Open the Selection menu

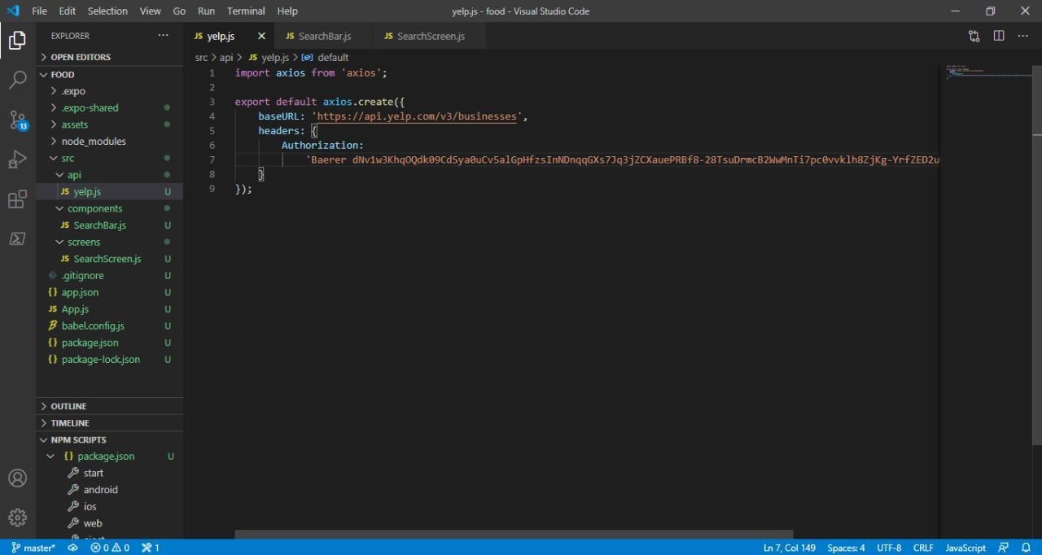point(107,11)
